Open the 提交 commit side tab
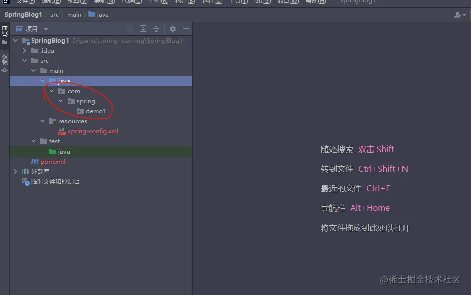The width and height of the screenshot is (471, 295). pos(5,63)
